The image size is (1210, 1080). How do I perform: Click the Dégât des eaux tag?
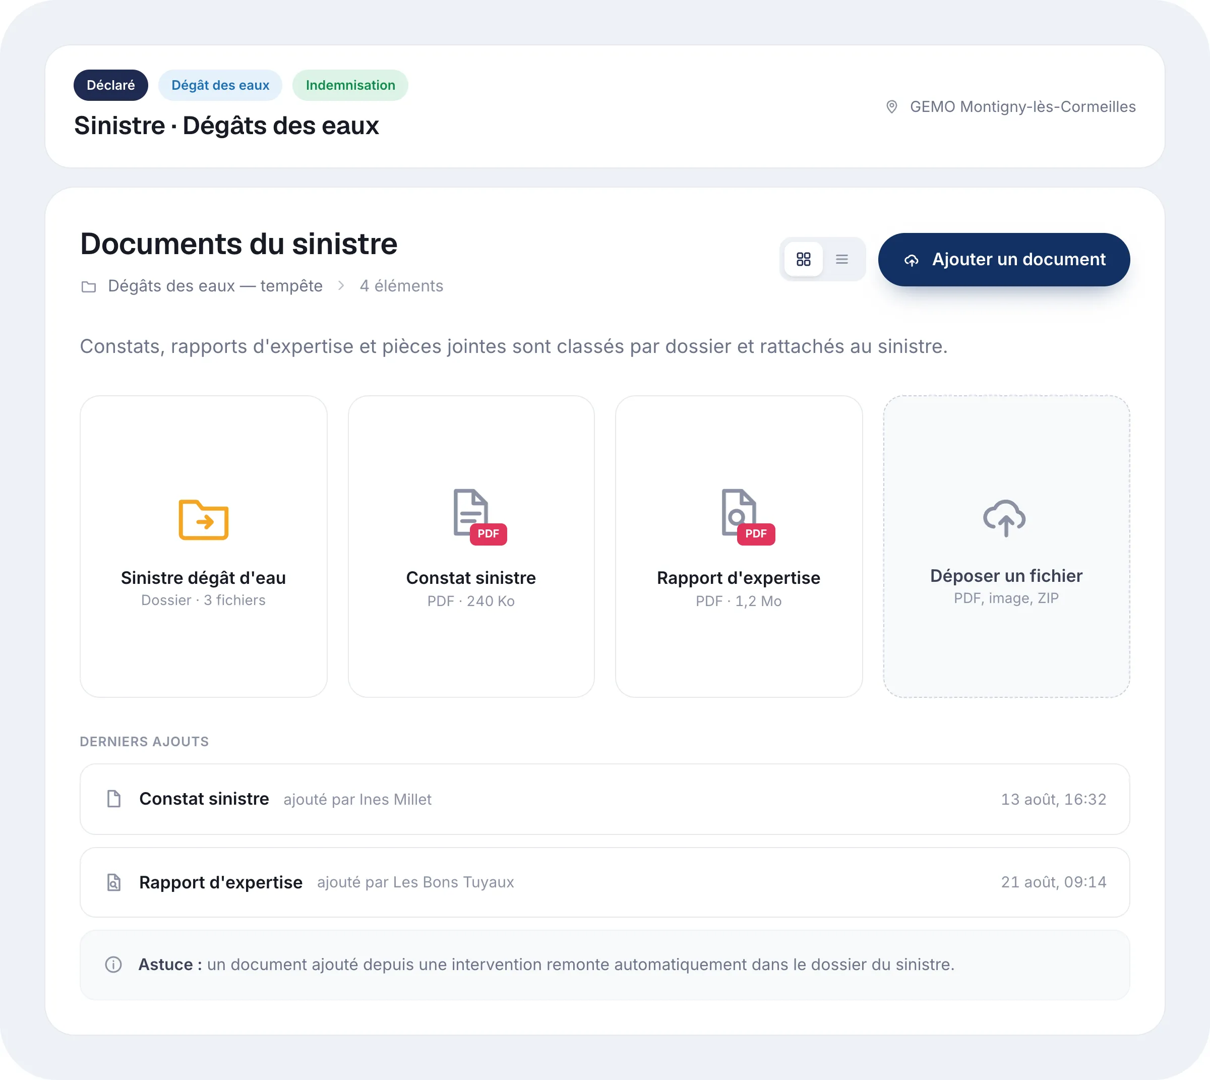coord(220,85)
